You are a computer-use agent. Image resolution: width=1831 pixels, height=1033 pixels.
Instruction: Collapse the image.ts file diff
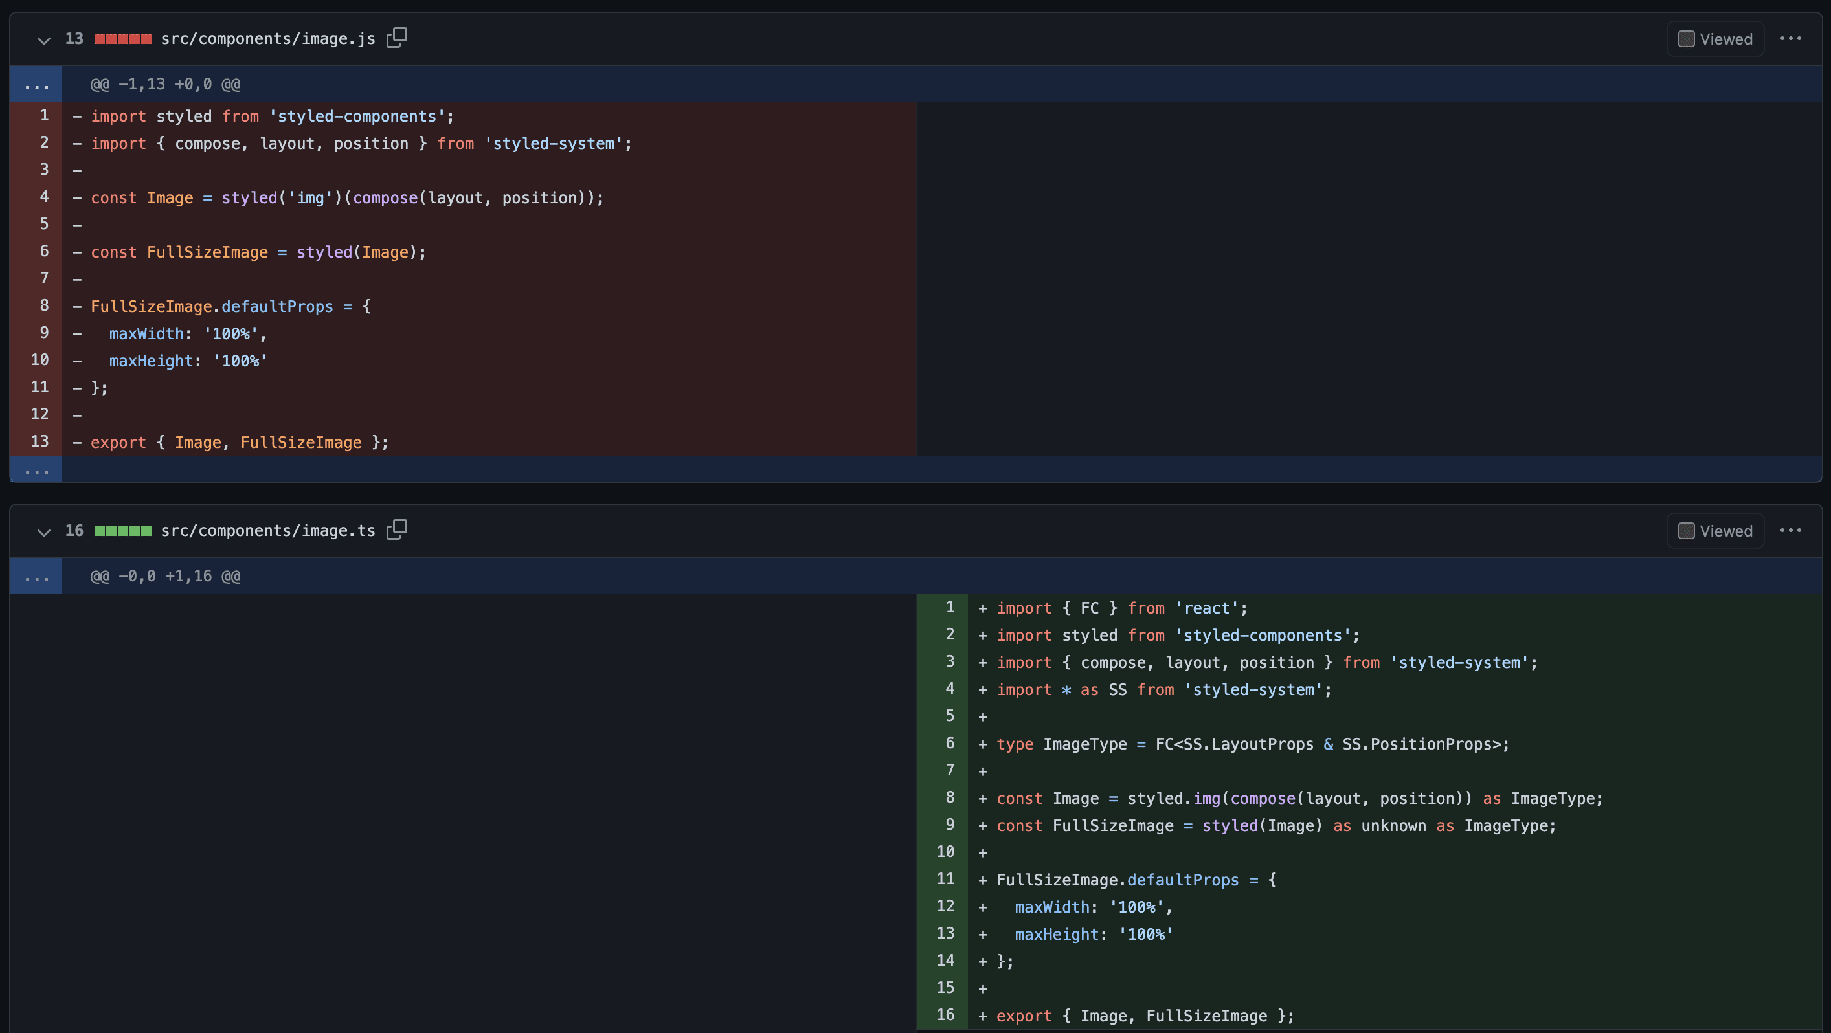pos(44,532)
